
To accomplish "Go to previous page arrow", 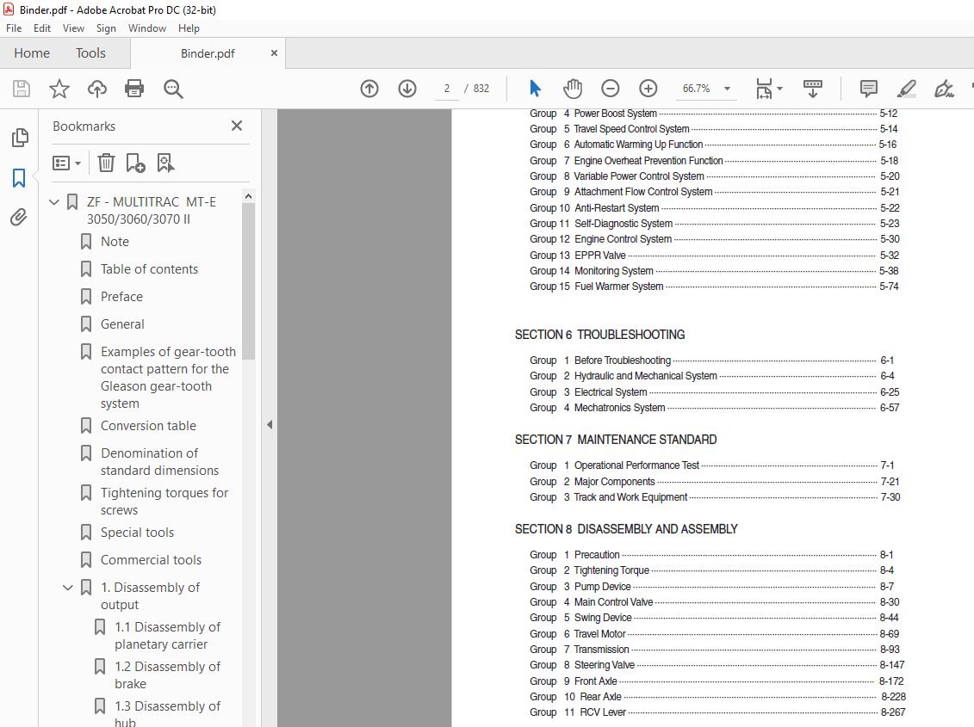I will click(369, 89).
